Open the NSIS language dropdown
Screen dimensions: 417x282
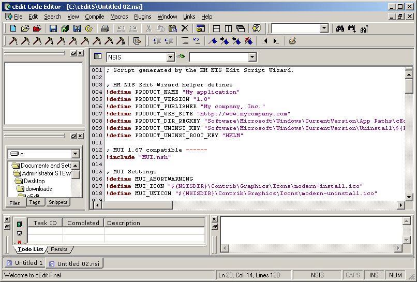170,57
